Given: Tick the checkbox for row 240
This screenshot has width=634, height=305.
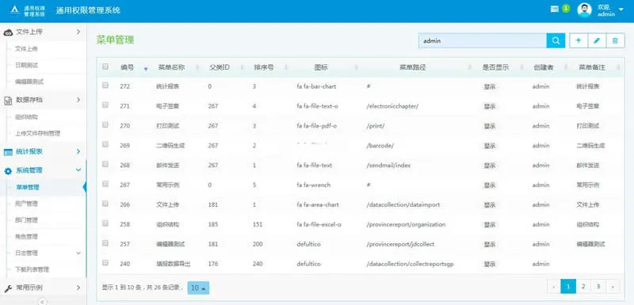Looking at the screenshot, I should [x=105, y=262].
